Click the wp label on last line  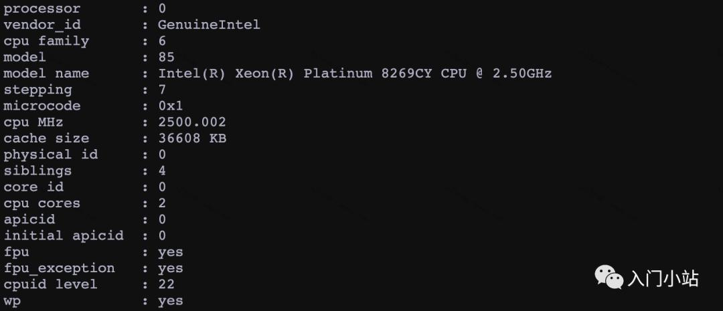(12, 302)
